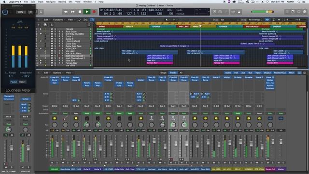
Task: Click the Read automation button on DRUMS strip
Action: pyautogui.click(x=55, y=114)
